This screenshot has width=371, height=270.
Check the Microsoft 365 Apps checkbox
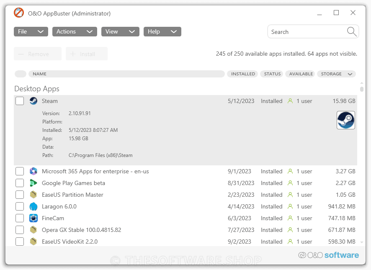(20, 171)
